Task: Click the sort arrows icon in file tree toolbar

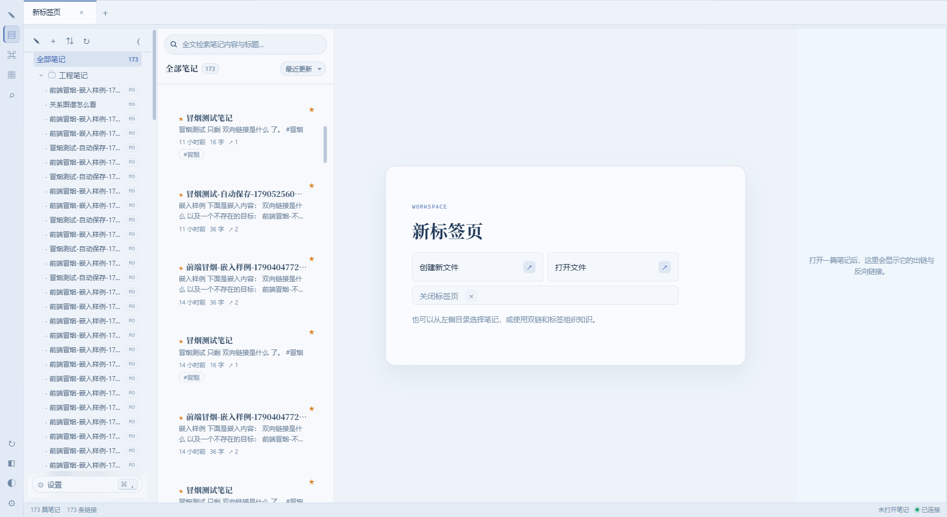Action: click(x=70, y=41)
